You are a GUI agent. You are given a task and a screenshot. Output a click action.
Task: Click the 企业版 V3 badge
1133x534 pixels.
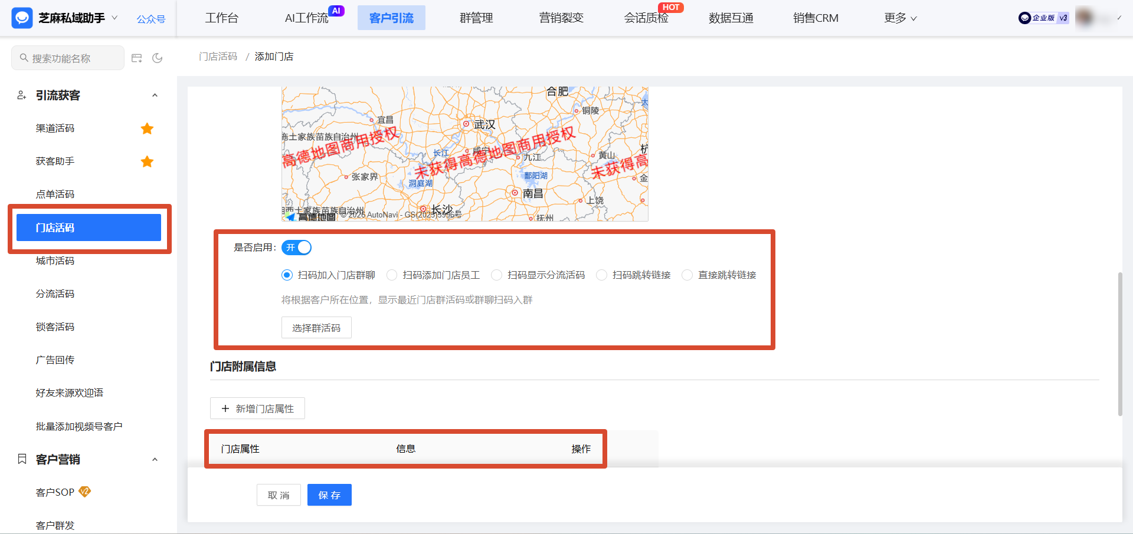point(1043,18)
